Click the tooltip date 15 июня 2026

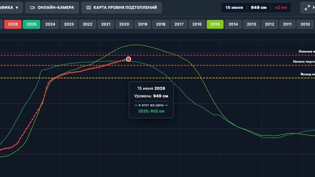coord(151,88)
